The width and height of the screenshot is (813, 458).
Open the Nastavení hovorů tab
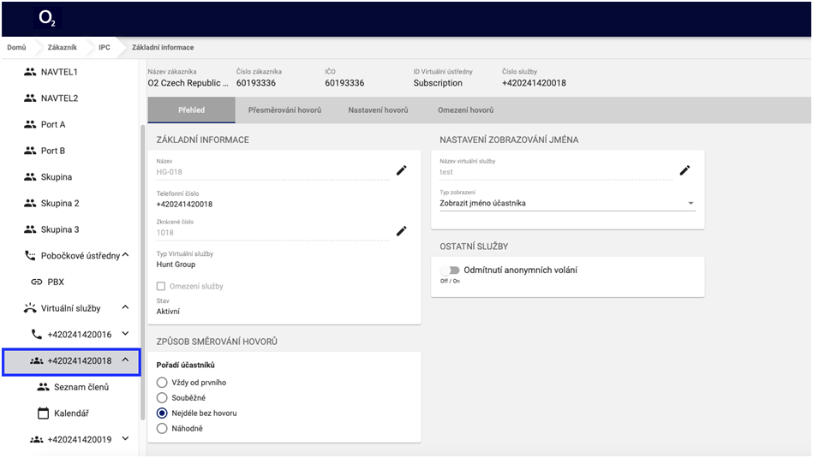pos(378,110)
